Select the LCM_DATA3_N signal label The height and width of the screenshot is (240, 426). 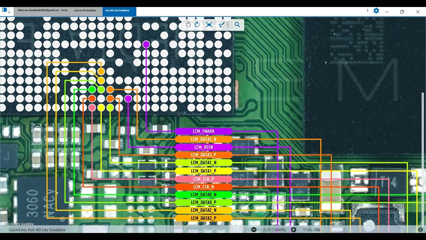click(204, 139)
